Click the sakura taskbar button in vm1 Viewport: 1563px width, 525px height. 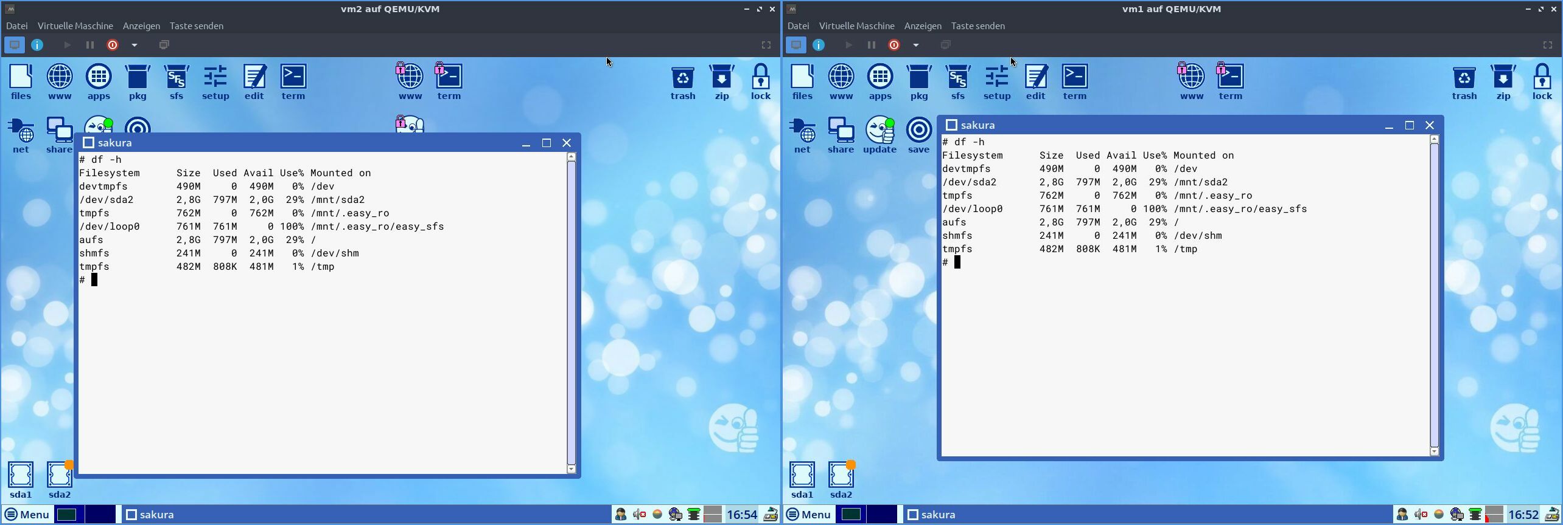tap(931, 515)
